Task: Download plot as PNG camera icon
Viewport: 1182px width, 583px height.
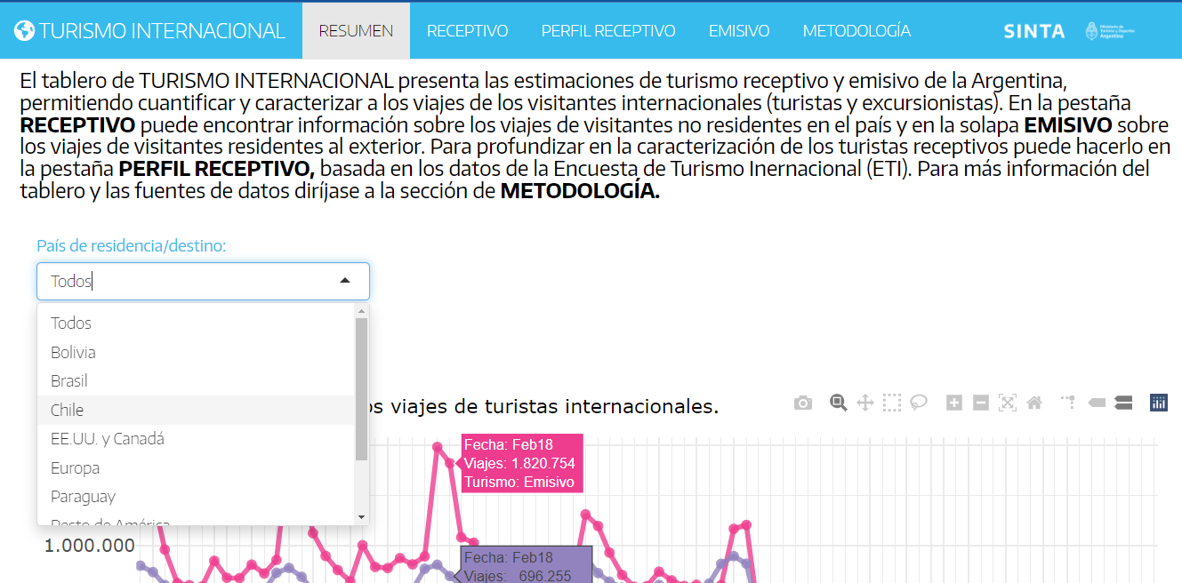Action: [803, 403]
